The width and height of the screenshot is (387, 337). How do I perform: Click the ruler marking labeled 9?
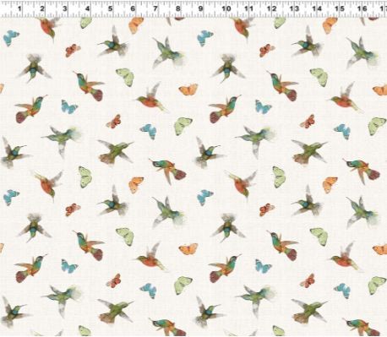click(200, 8)
